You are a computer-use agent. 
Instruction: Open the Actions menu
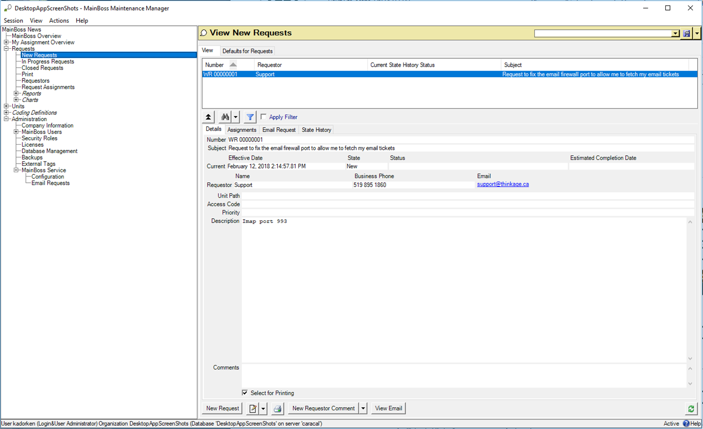tap(59, 21)
